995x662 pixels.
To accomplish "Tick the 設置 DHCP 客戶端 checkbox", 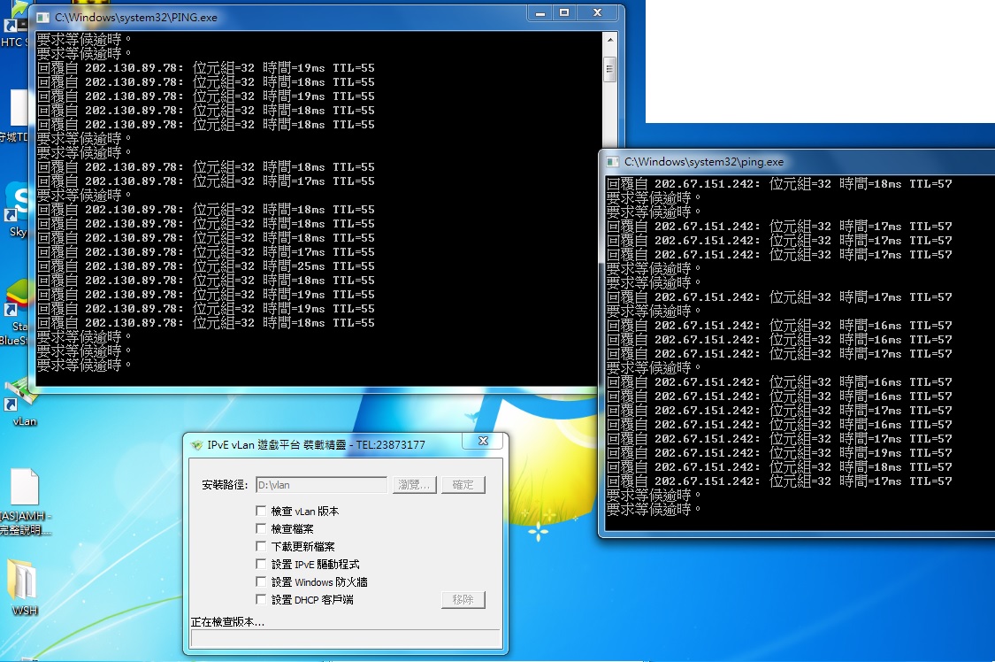I will tap(261, 599).
